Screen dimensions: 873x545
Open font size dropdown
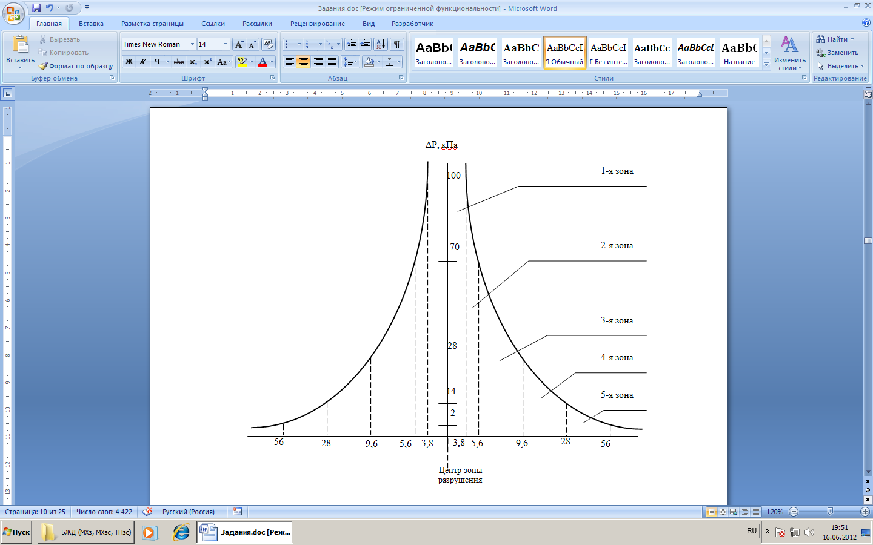(x=226, y=44)
